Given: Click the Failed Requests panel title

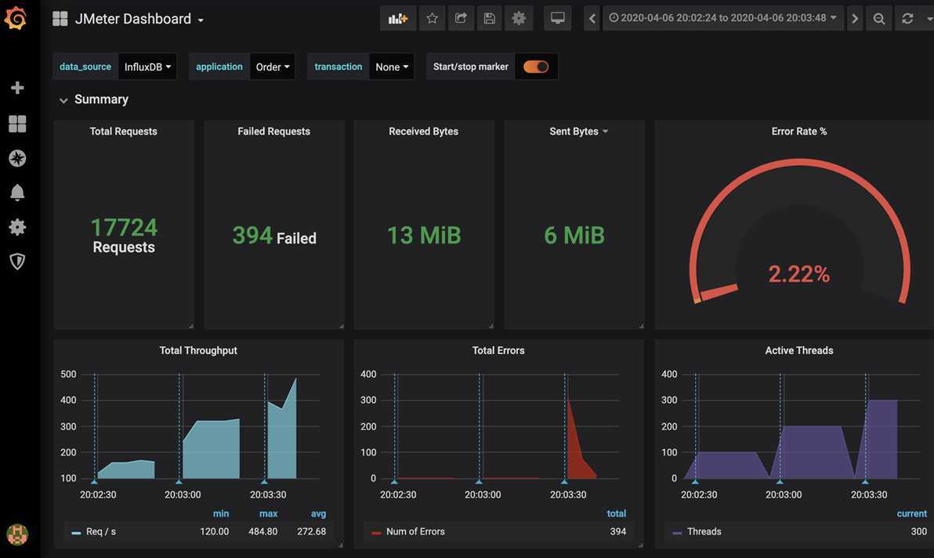Looking at the screenshot, I should [274, 131].
